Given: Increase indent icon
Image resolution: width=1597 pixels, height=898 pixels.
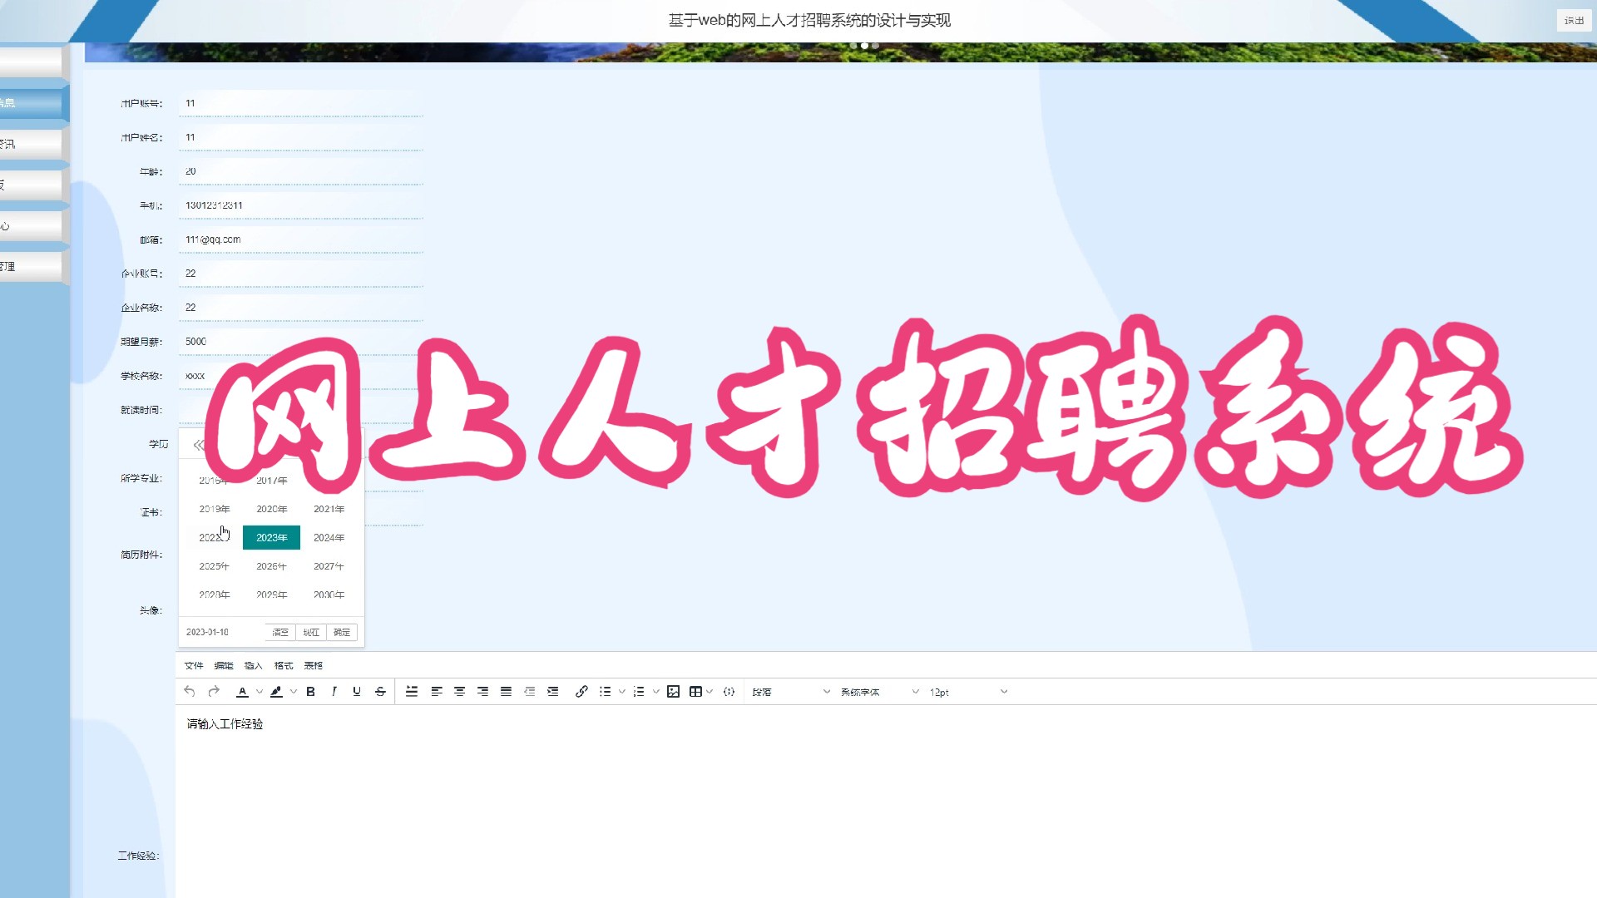Looking at the screenshot, I should (x=552, y=691).
